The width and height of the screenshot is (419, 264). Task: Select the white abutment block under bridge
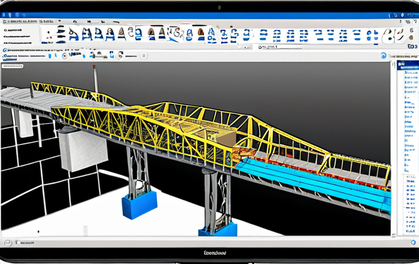click(83, 150)
